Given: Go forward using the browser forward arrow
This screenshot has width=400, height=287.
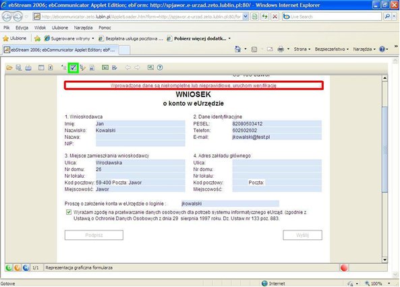Looking at the screenshot, I should [x=18, y=17].
